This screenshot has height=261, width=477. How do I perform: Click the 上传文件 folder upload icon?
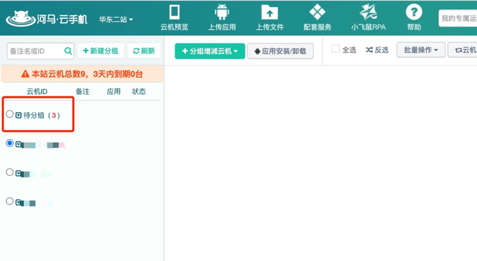[269, 12]
